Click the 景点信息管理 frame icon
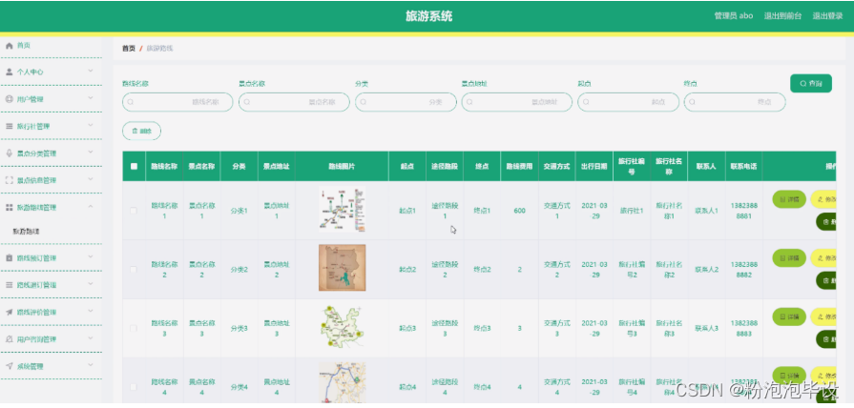The image size is (854, 408). tap(10, 179)
